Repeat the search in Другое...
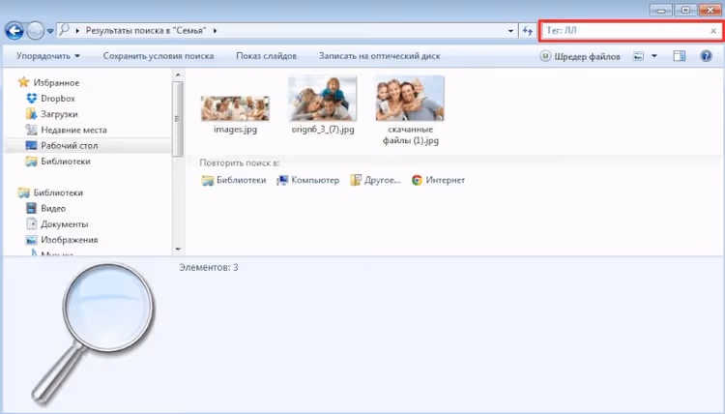The width and height of the screenshot is (725, 414). pyautogui.click(x=375, y=181)
